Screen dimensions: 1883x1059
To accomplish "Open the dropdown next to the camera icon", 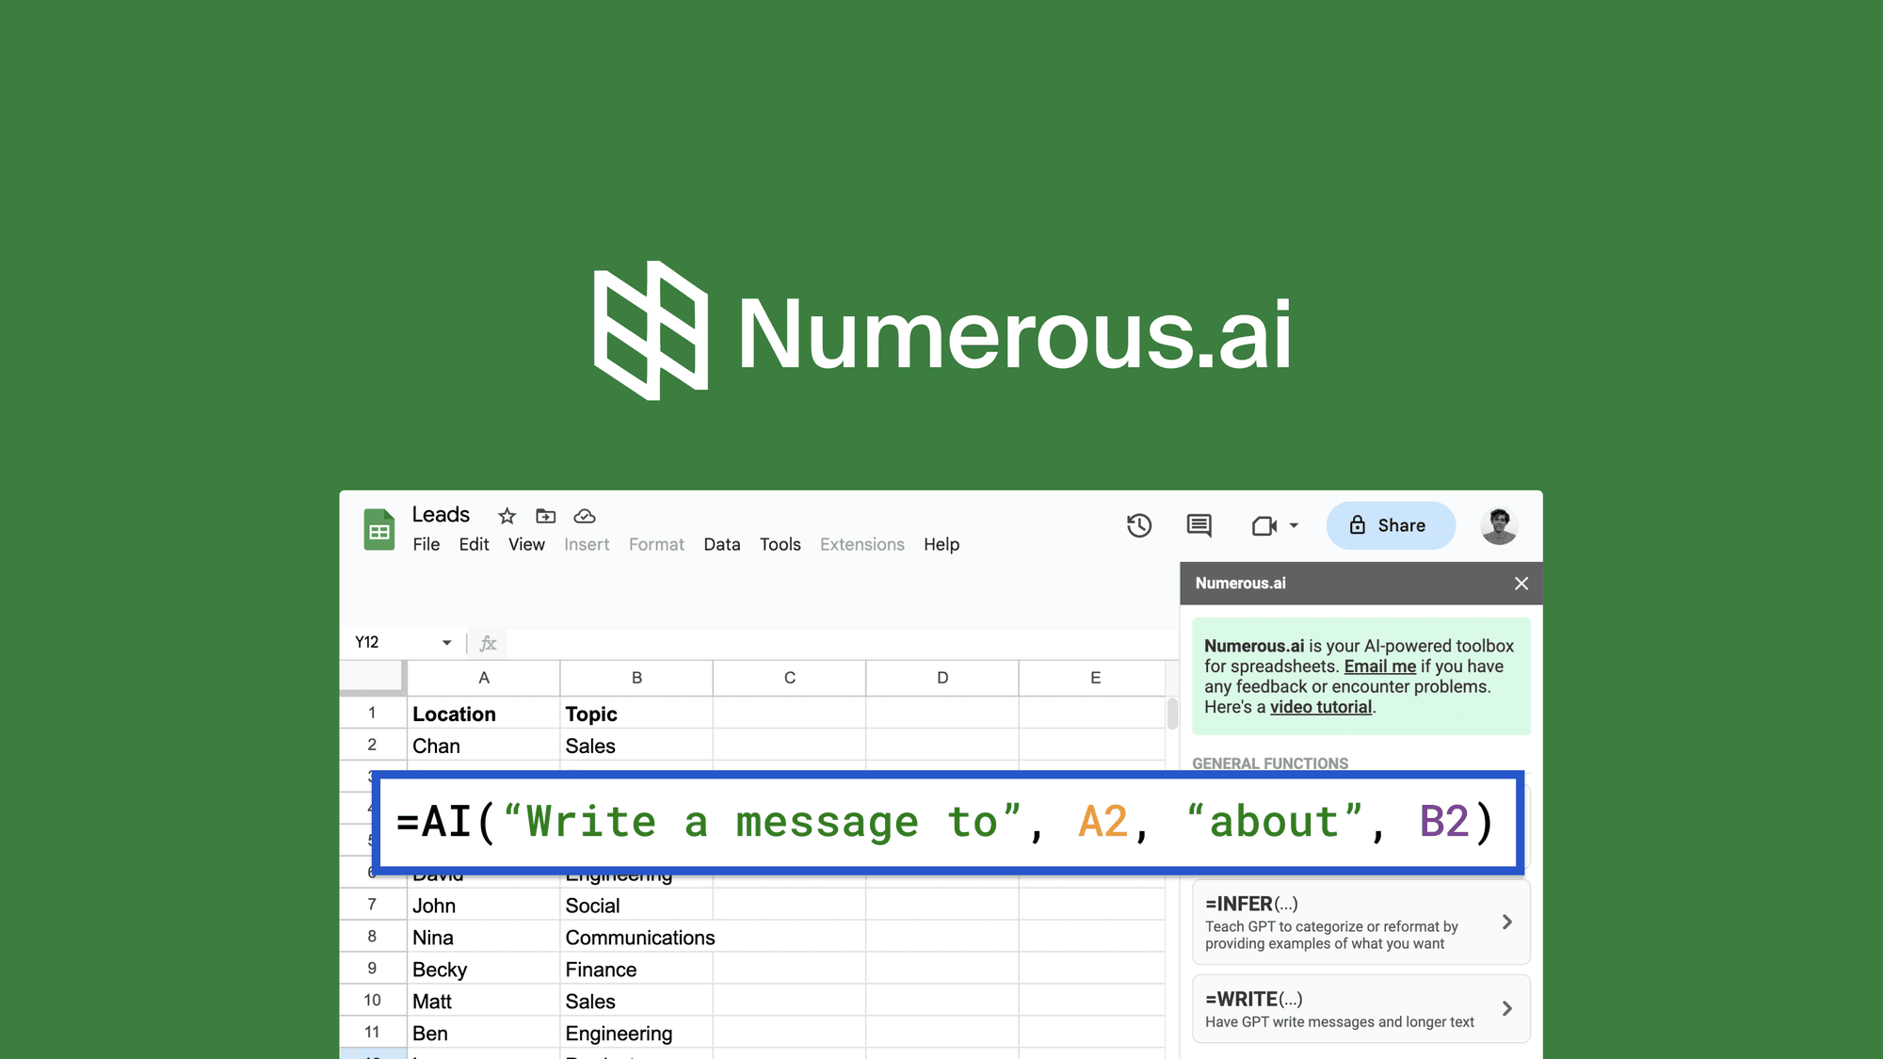I will coord(1292,525).
